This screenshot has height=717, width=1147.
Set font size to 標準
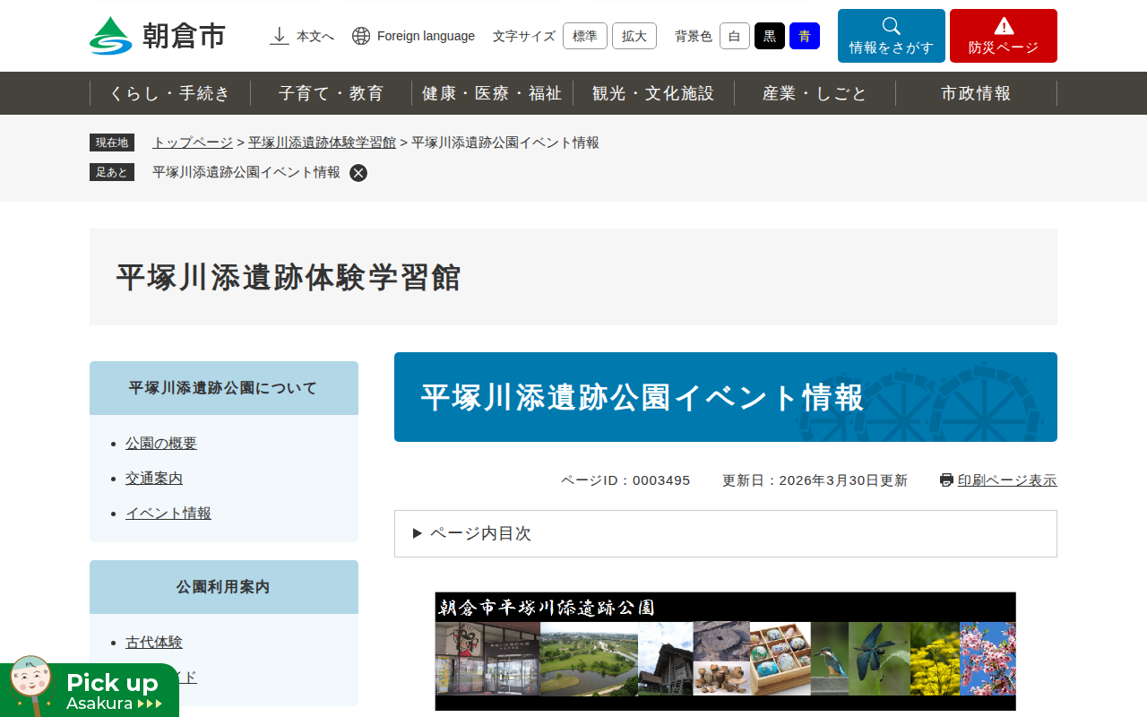point(584,36)
